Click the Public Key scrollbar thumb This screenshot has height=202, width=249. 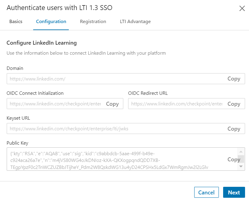[241, 158]
